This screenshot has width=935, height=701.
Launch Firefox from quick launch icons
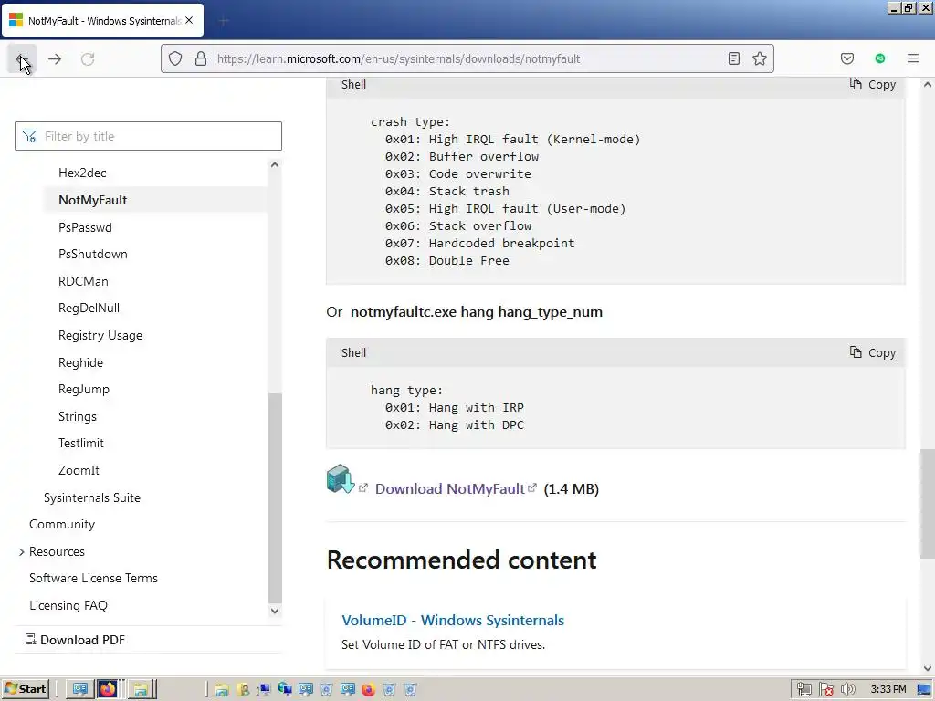click(x=369, y=690)
